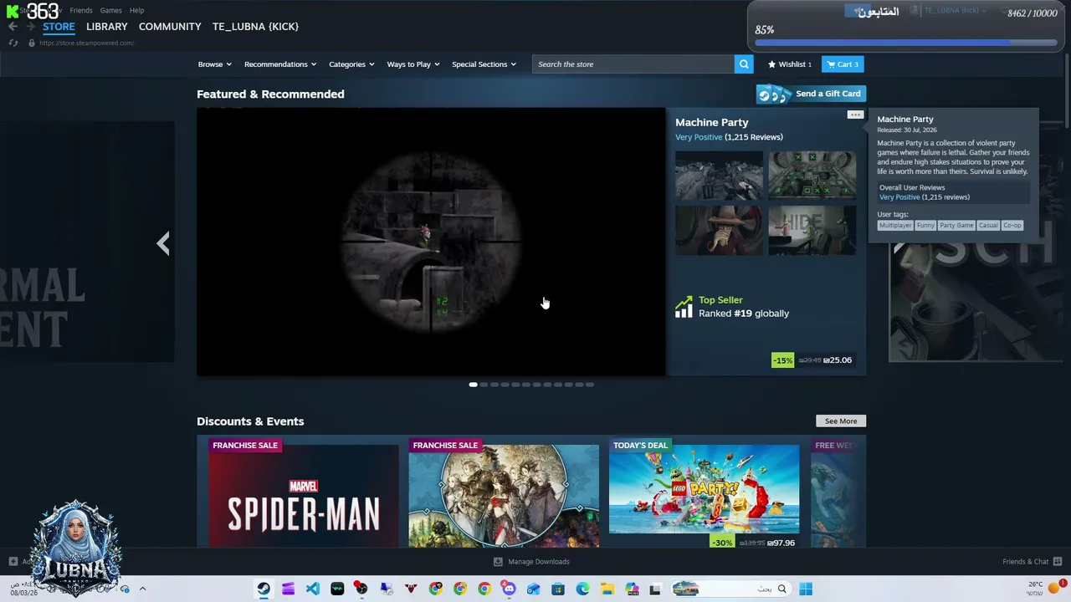The width and height of the screenshot is (1071, 602).
Task: Open the Games menu
Action: coord(110,10)
